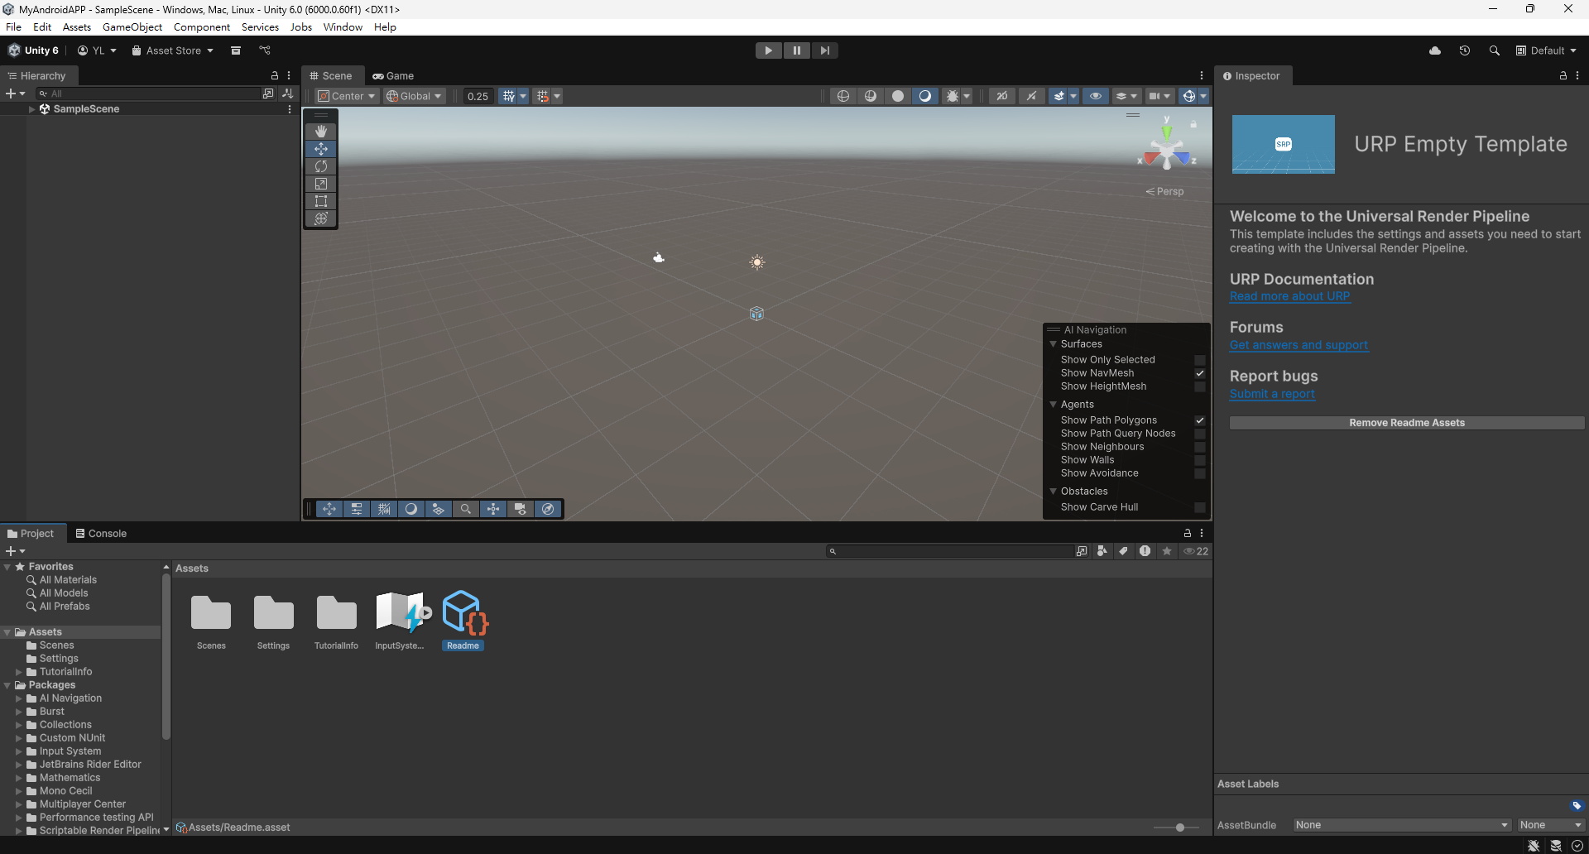Expand the Input System package folder
Image resolution: width=1589 pixels, height=854 pixels.
[x=20, y=751]
